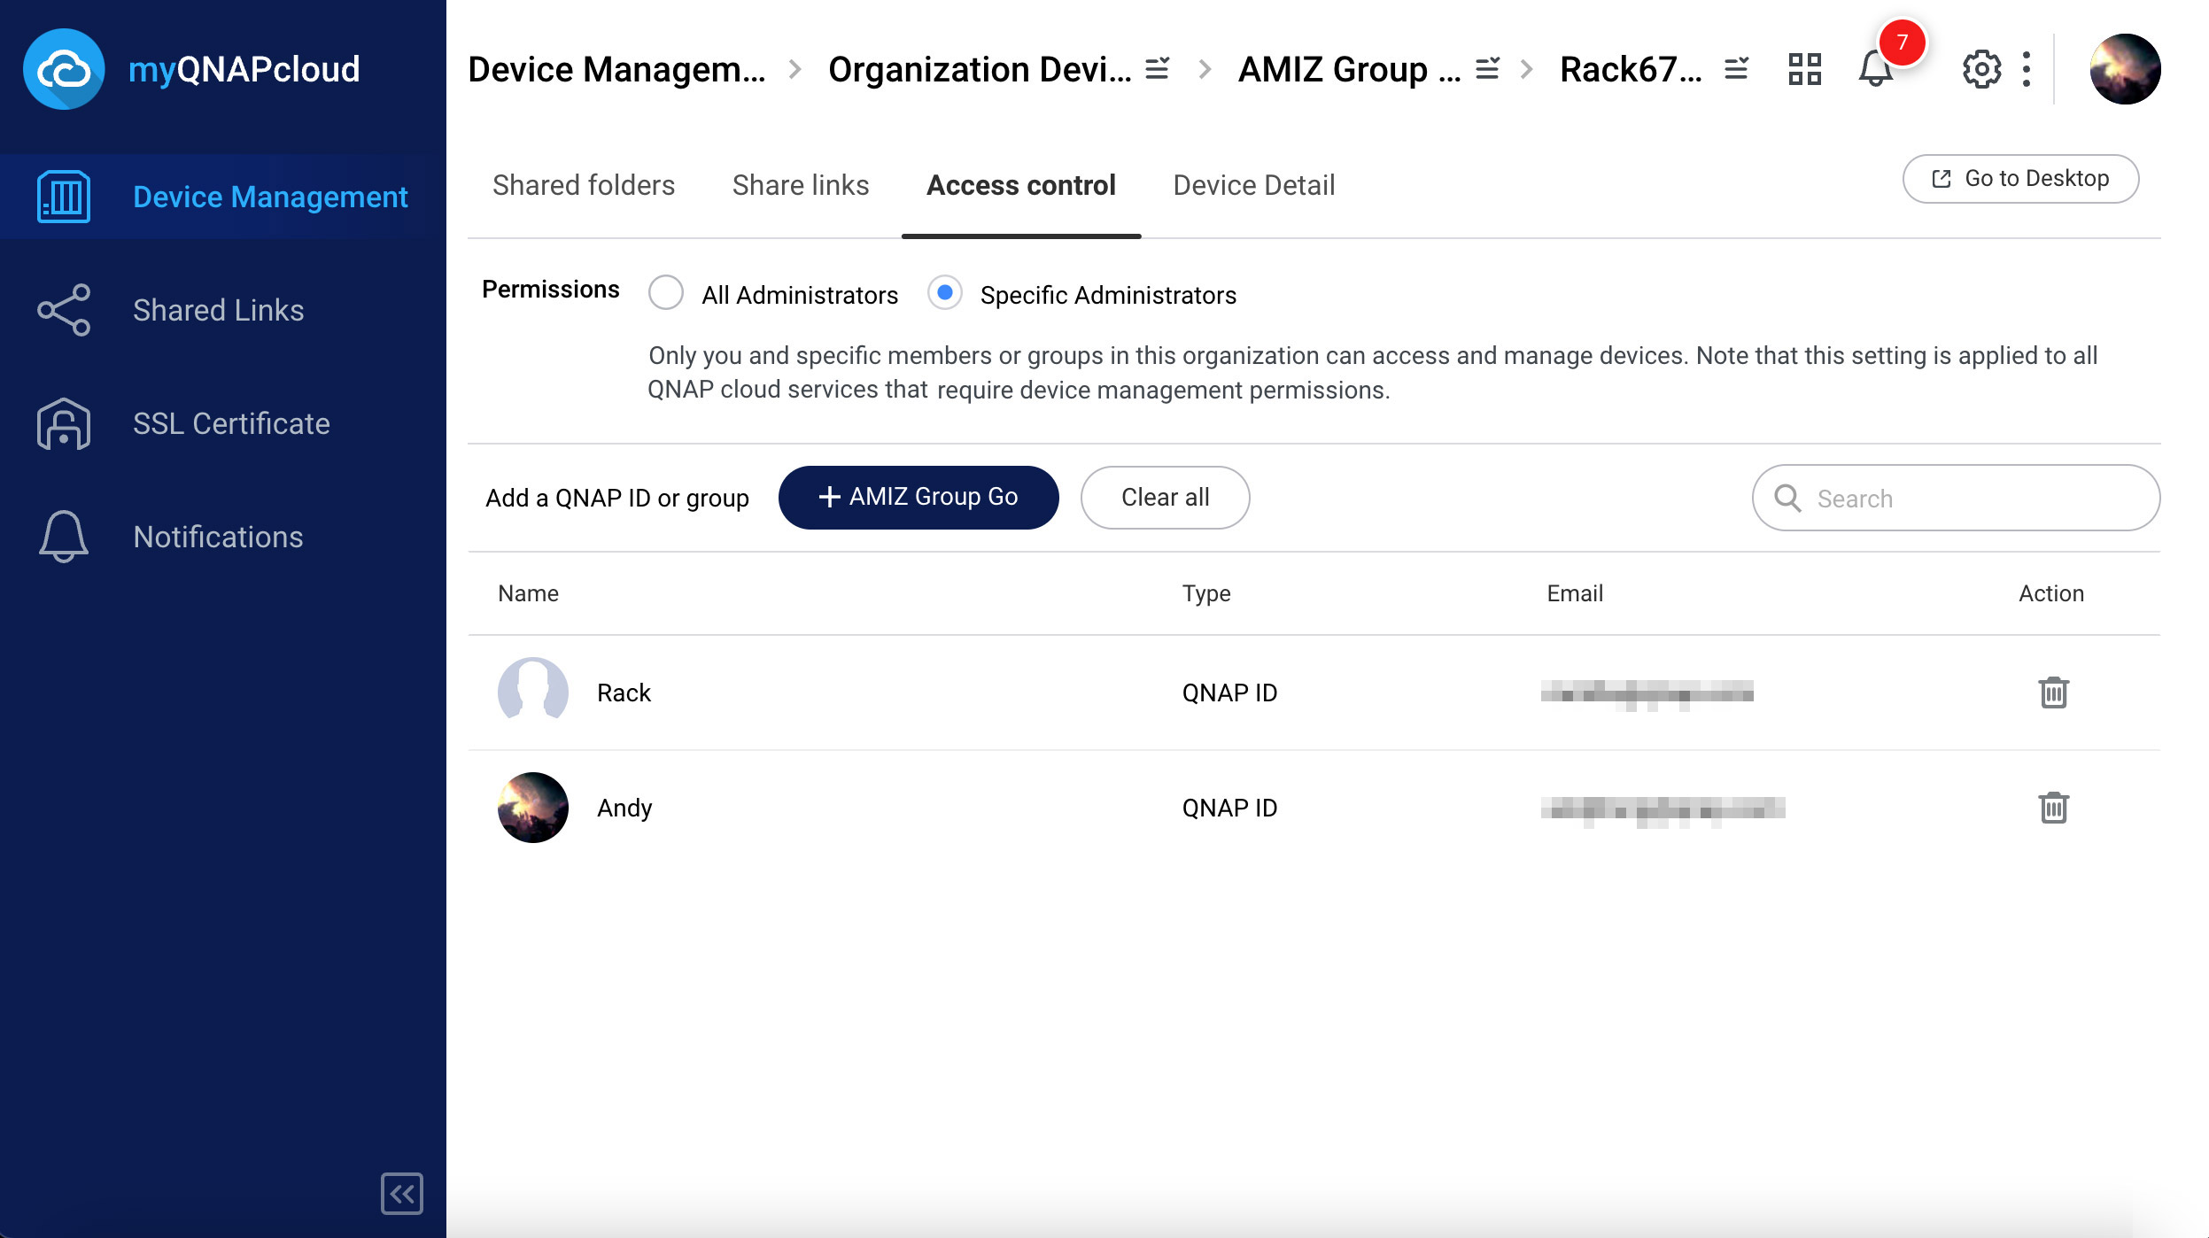Select Device Management in the sidebar
This screenshot has width=2209, height=1238.
click(270, 197)
